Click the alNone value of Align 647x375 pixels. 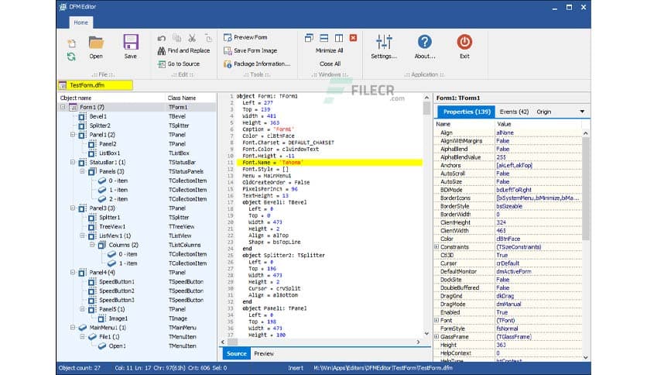pyautogui.click(x=505, y=132)
